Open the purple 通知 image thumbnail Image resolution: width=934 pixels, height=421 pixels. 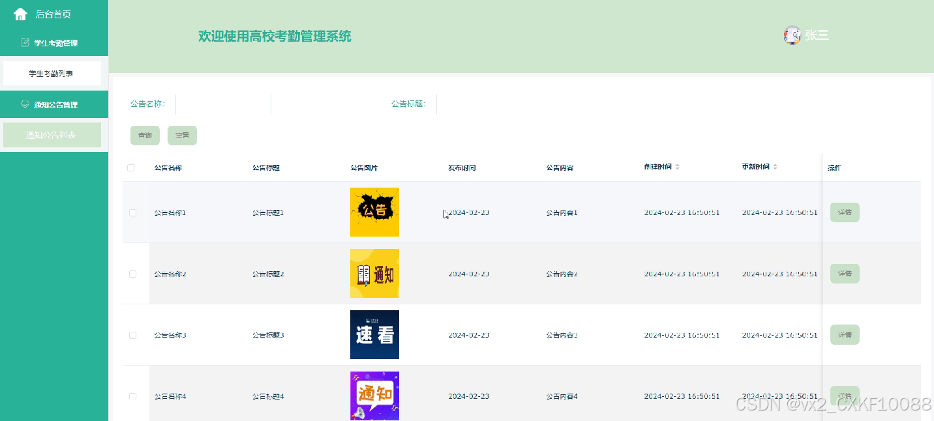(x=374, y=396)
